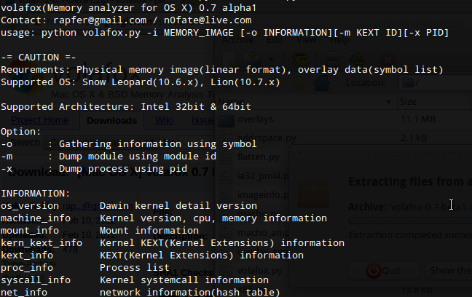Click the open archive toolbar icon

click(x=253, y=59)
